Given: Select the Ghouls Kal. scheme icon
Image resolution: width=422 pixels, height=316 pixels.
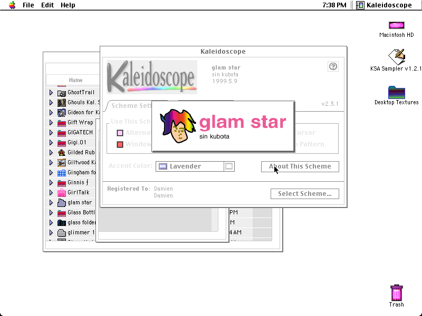Looking at the screenshot, I should 62,103.
